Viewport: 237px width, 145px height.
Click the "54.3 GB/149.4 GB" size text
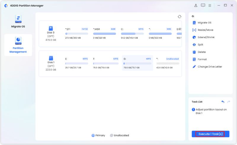129,38
